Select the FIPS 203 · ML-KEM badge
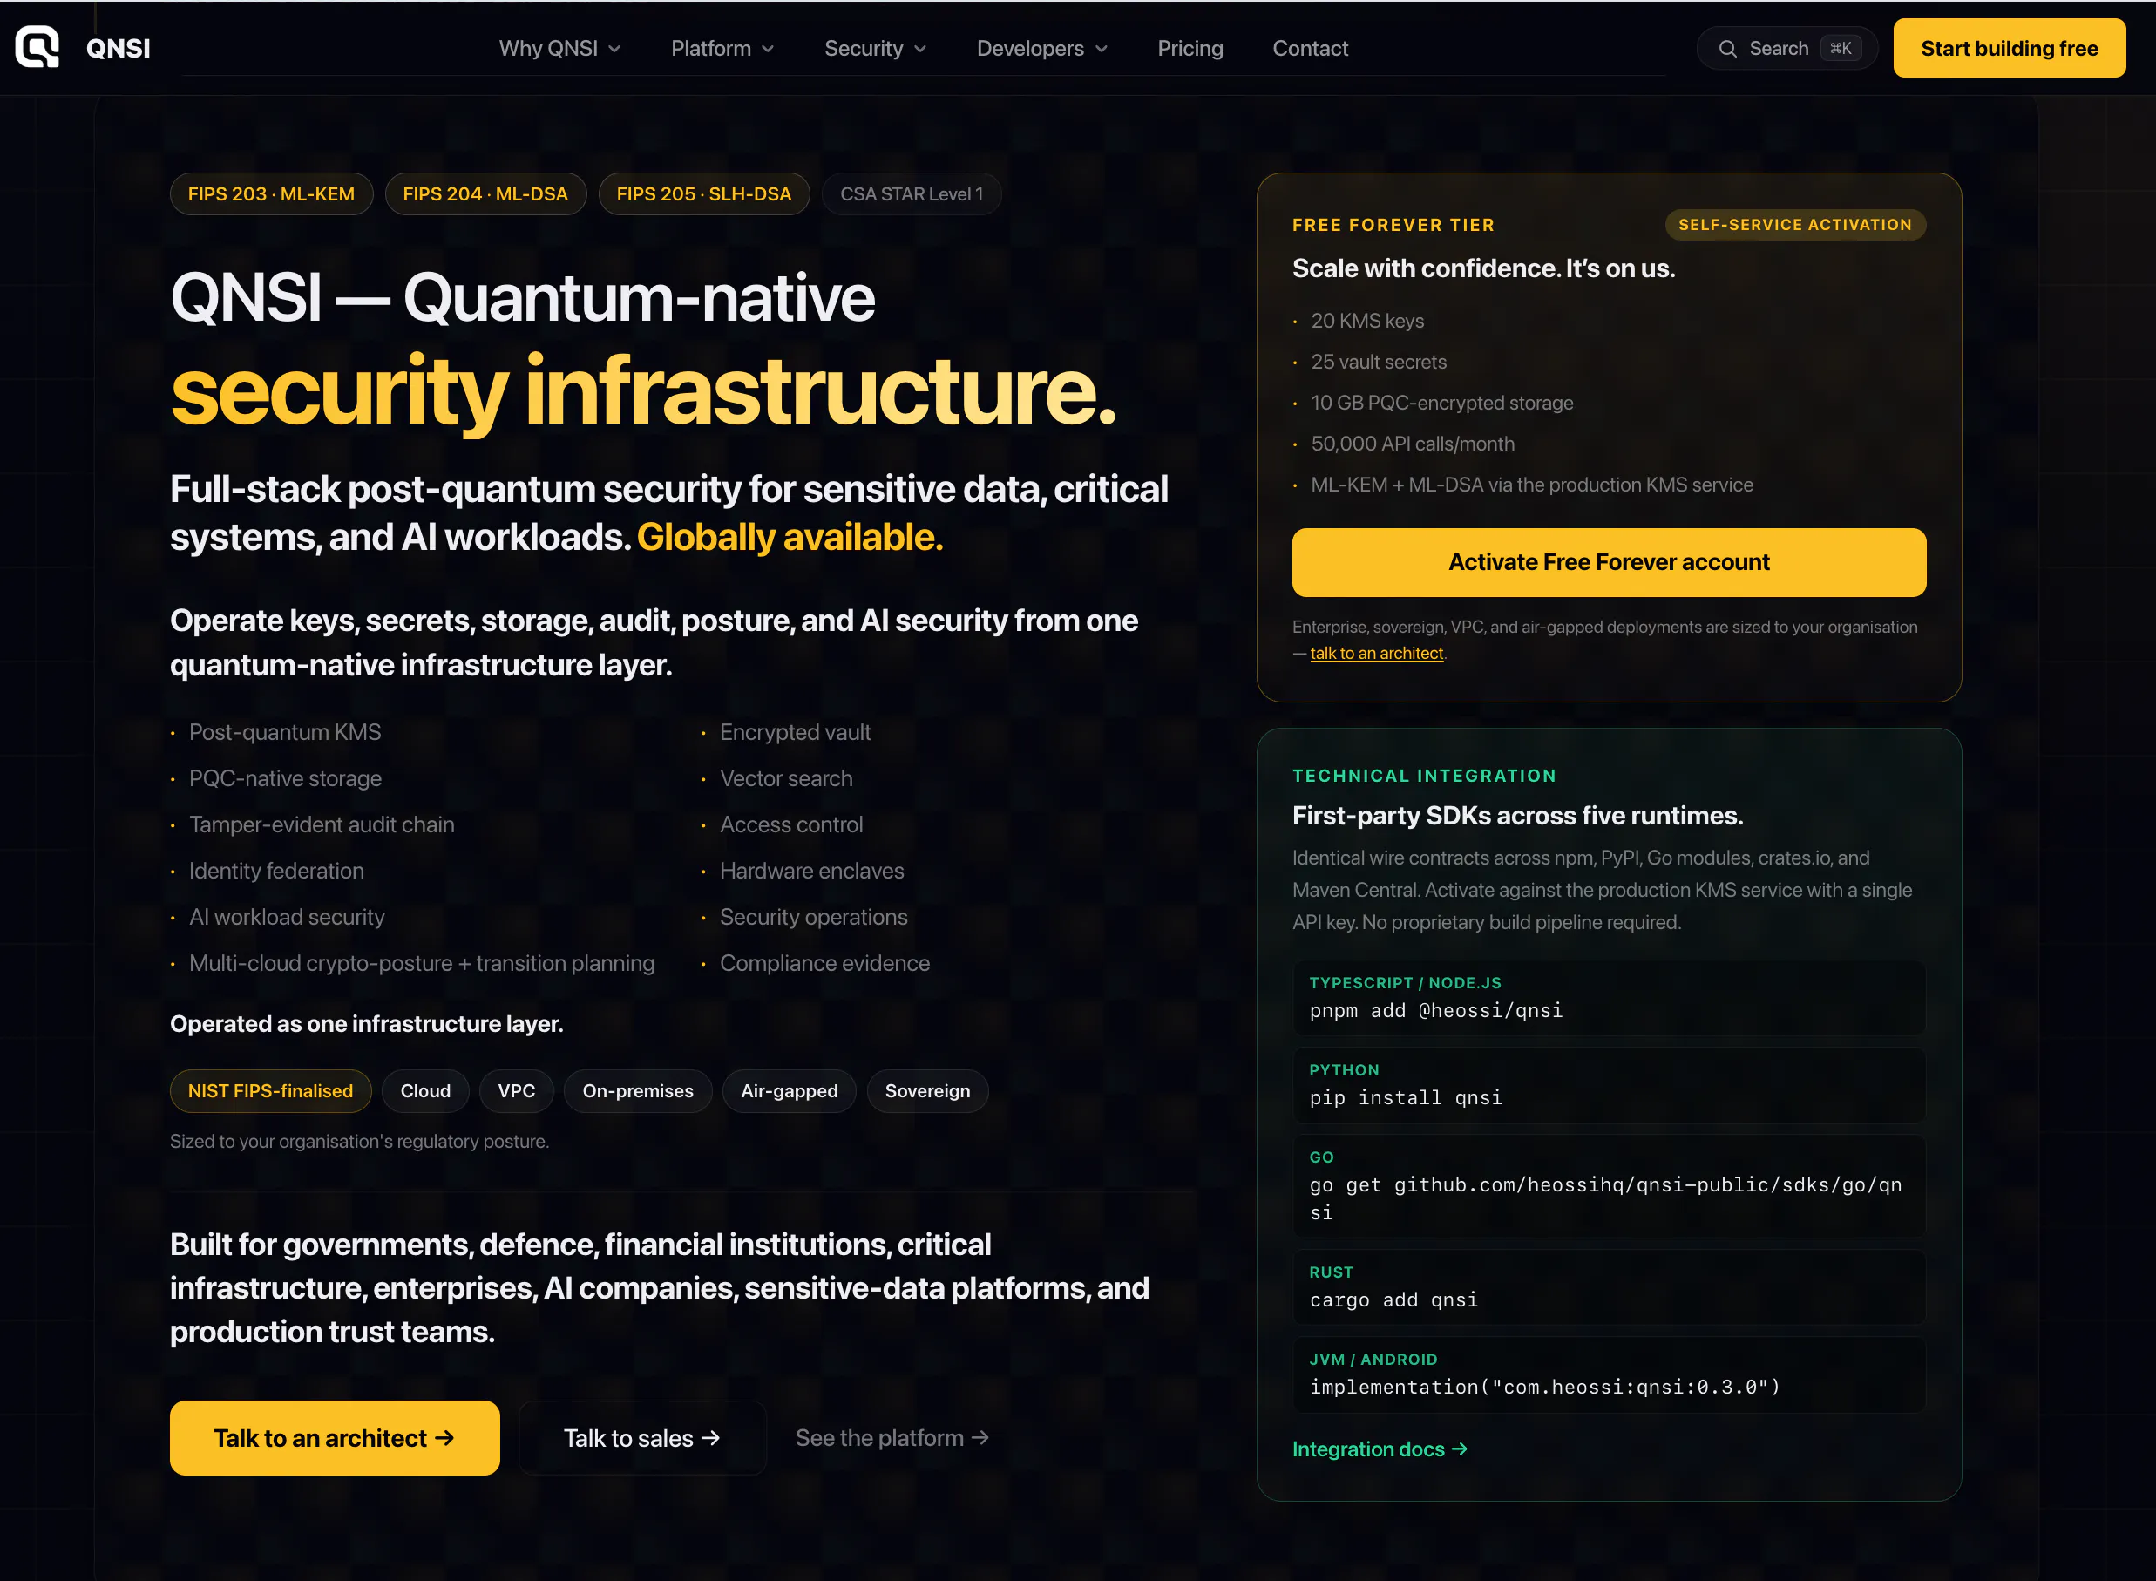Image resolution: width=2156 pixels, height=1581 pixels. 271,194
